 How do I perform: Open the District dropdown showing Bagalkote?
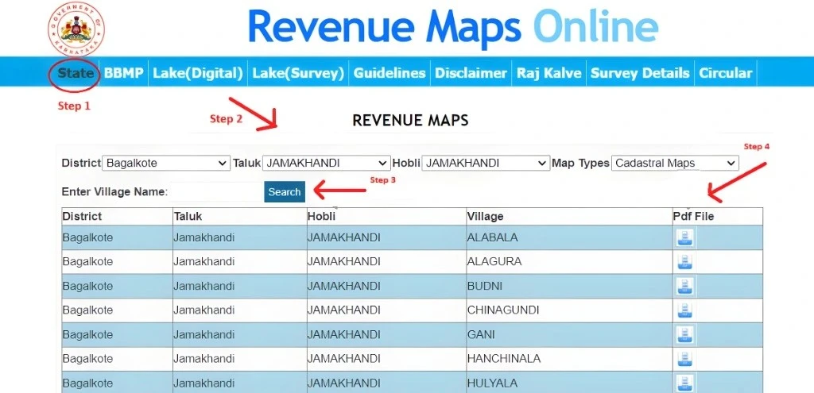click(166, 163)
